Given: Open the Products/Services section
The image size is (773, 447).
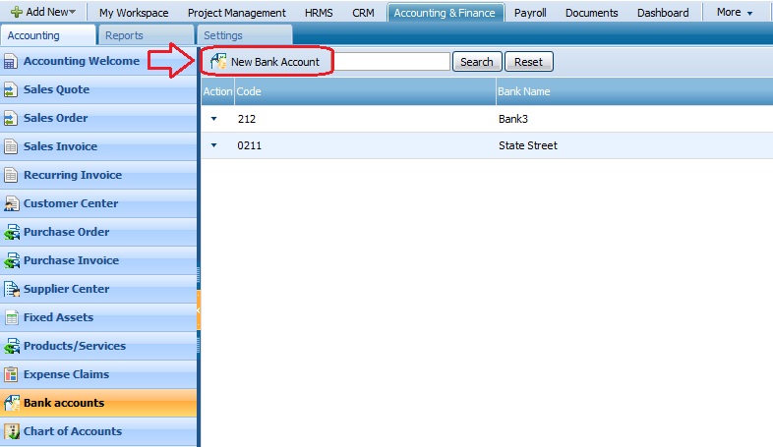Looking at the screenshot, I should tap(98, 346).
